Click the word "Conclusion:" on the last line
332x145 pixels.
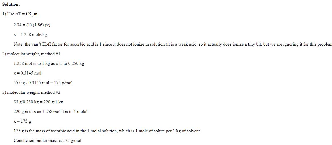[25, 140]
